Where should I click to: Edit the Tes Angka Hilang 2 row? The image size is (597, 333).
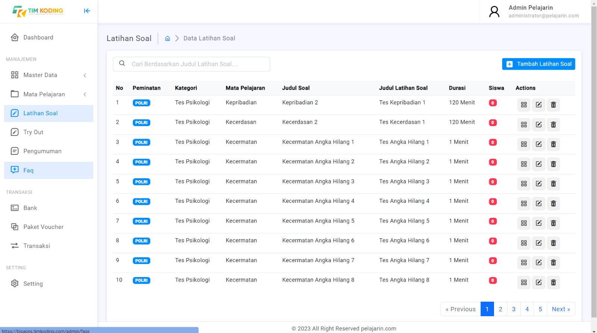(x=539, y=164)
